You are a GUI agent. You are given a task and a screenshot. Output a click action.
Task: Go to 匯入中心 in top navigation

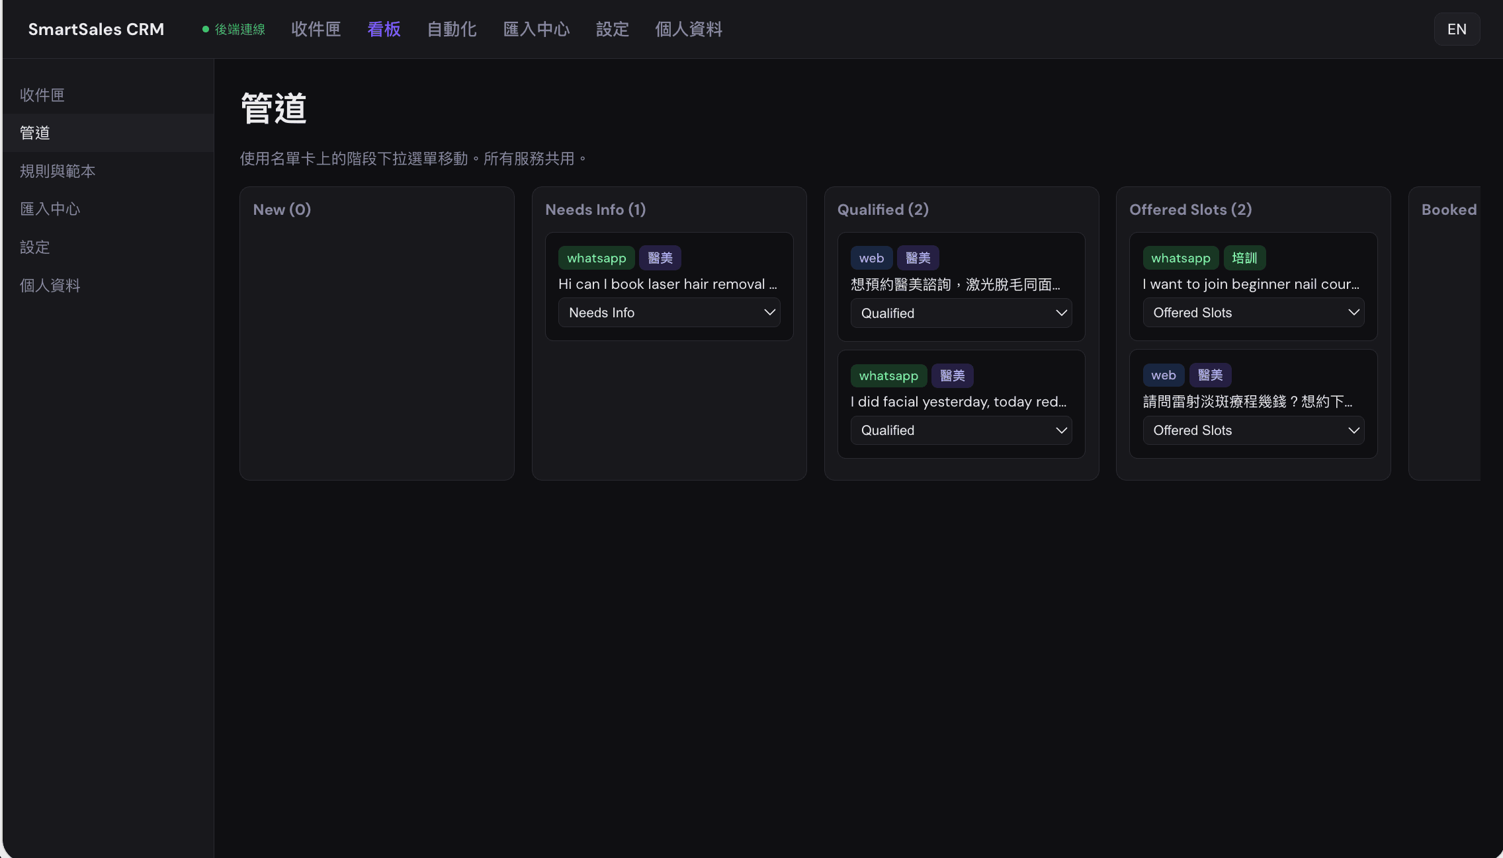tap(536, 29)
